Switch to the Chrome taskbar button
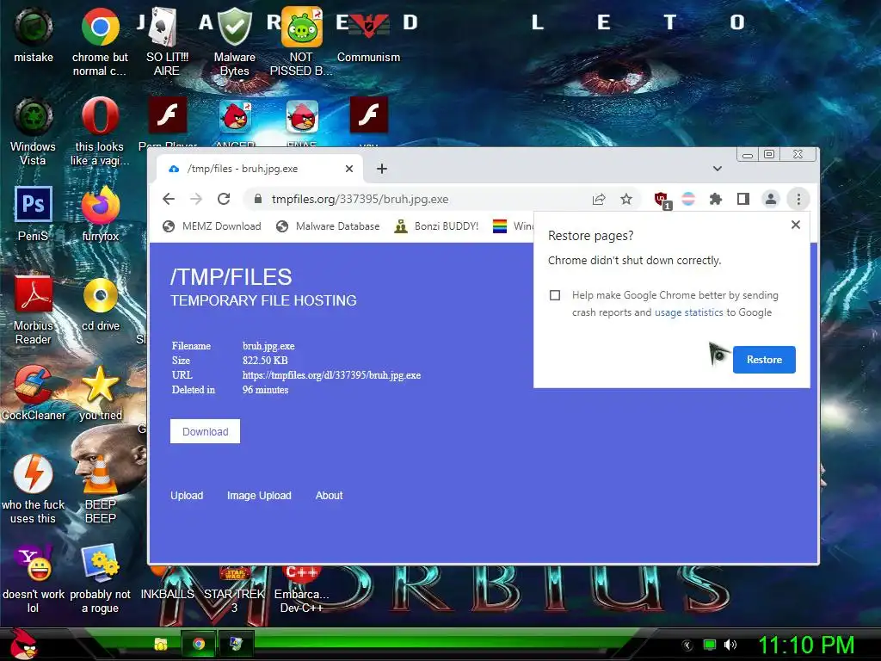This screenshot has height=661, width=881. (x=199, y=644)
